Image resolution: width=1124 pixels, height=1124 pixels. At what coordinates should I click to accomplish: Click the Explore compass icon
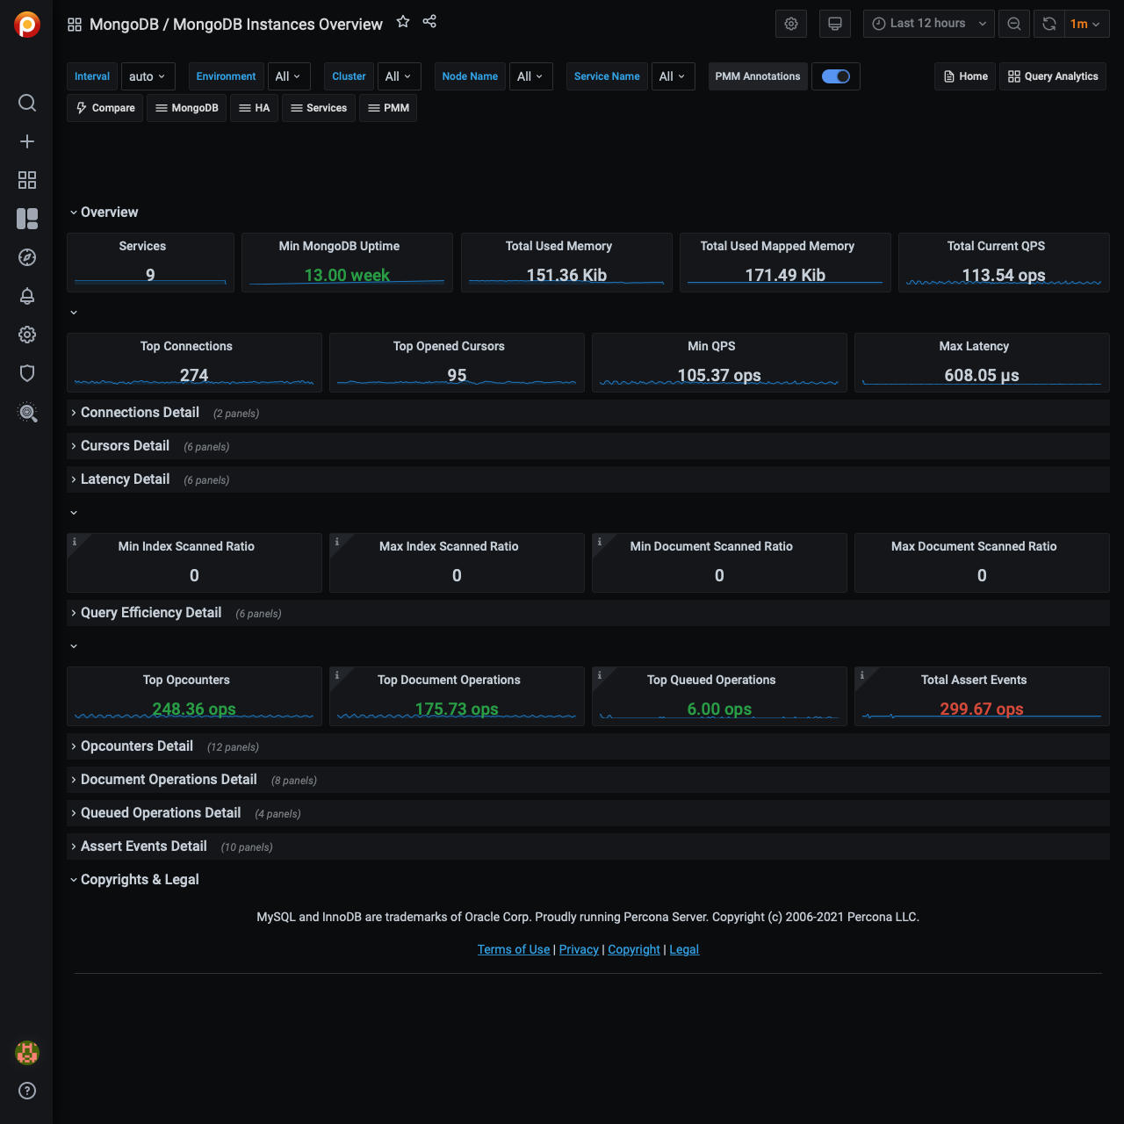click(x=27, y=257)
